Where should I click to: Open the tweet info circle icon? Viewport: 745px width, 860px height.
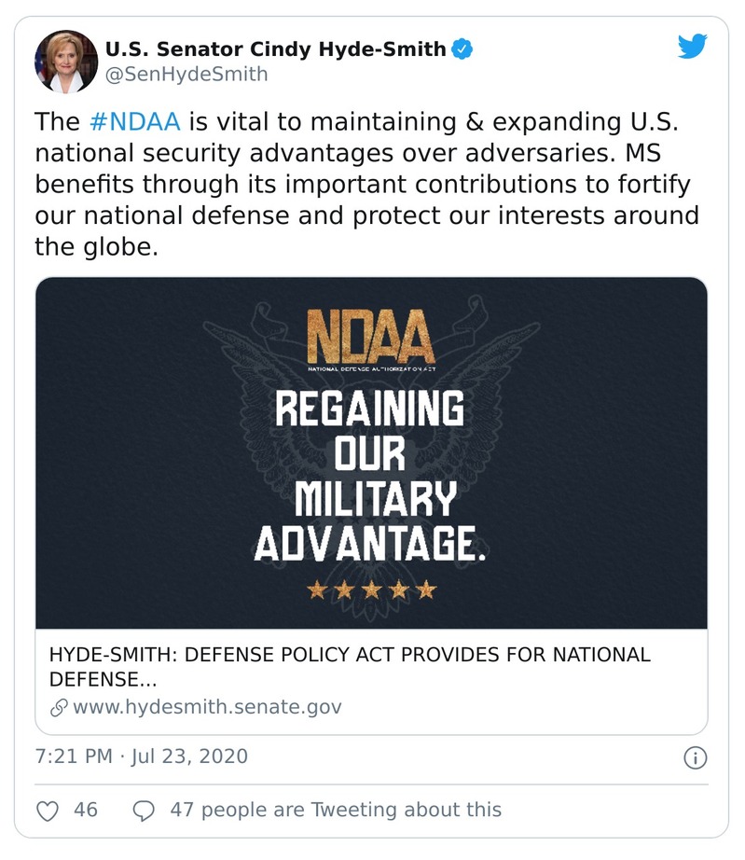[x=695, y=757]
